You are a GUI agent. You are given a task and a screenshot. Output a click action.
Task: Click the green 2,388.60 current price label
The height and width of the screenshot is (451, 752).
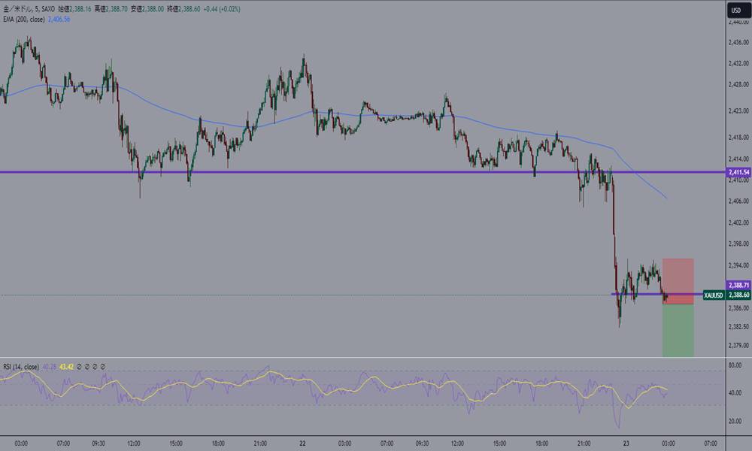click(x=738, y=295)
